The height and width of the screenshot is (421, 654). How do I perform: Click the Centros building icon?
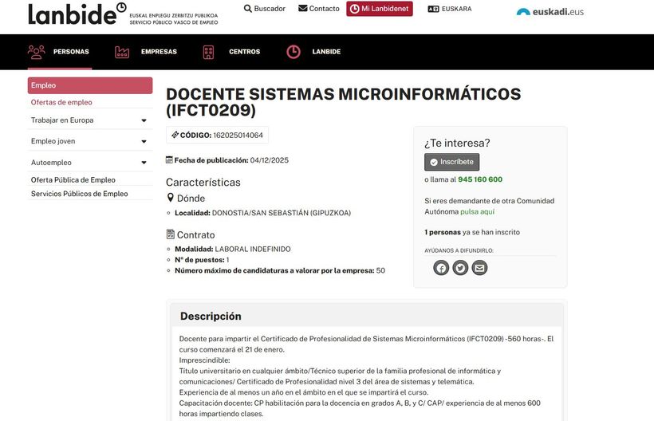click(x=209, y=52)
